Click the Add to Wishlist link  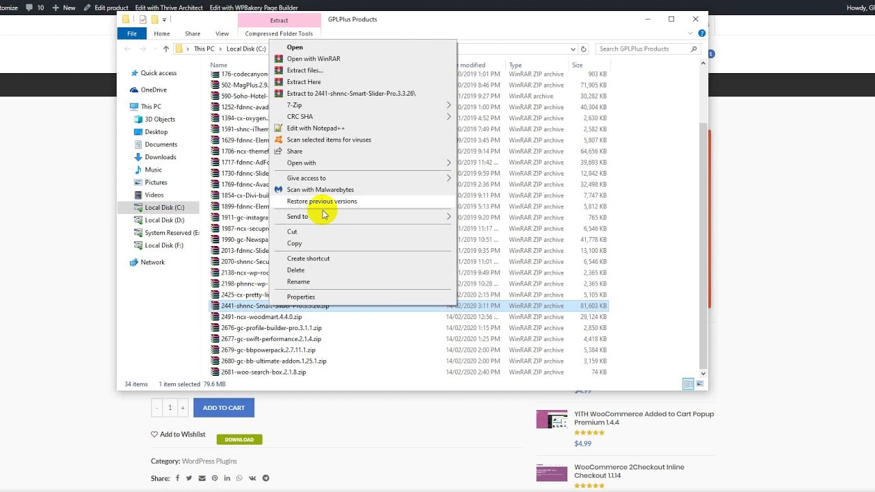tap(178, 434)
